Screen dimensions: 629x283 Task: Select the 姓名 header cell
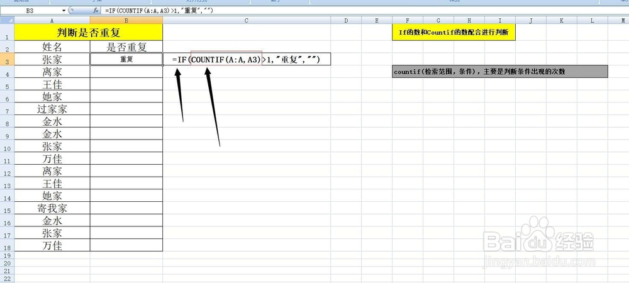(x=52, y=47)
